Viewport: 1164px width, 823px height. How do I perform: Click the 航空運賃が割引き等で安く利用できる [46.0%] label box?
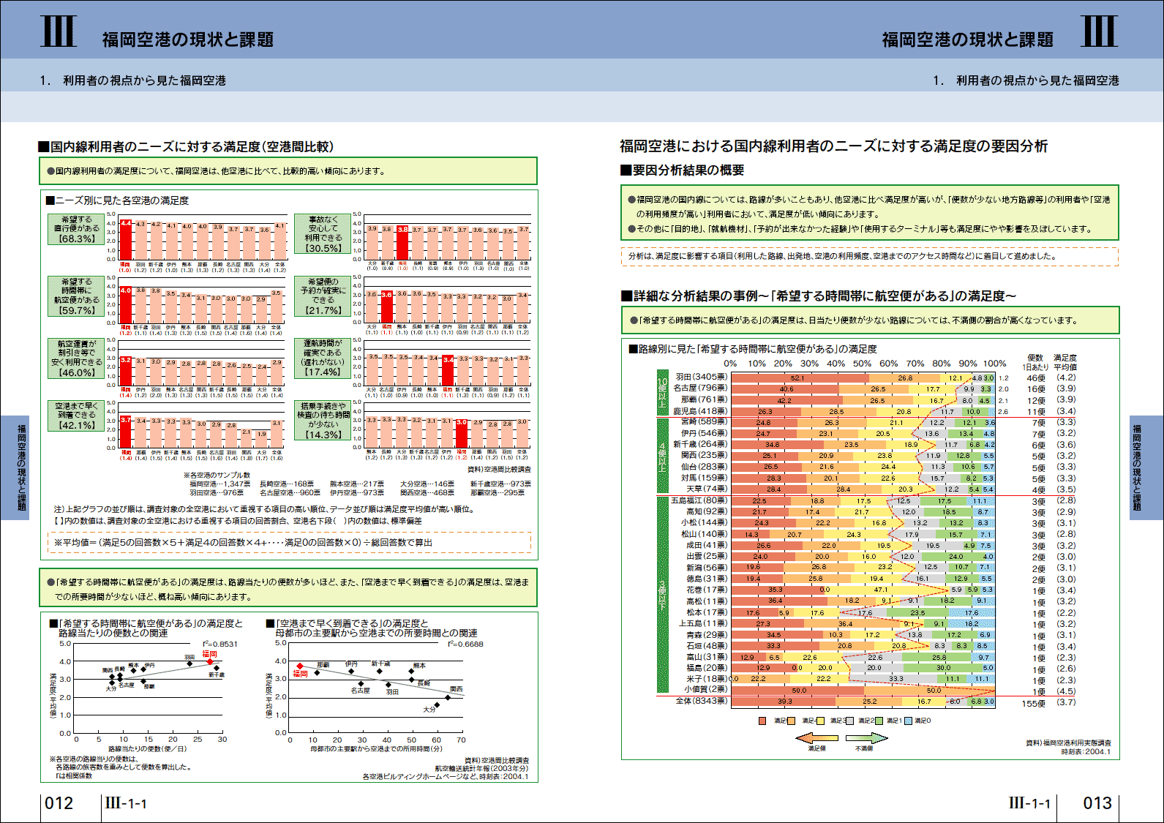click(x=76, y=358)
